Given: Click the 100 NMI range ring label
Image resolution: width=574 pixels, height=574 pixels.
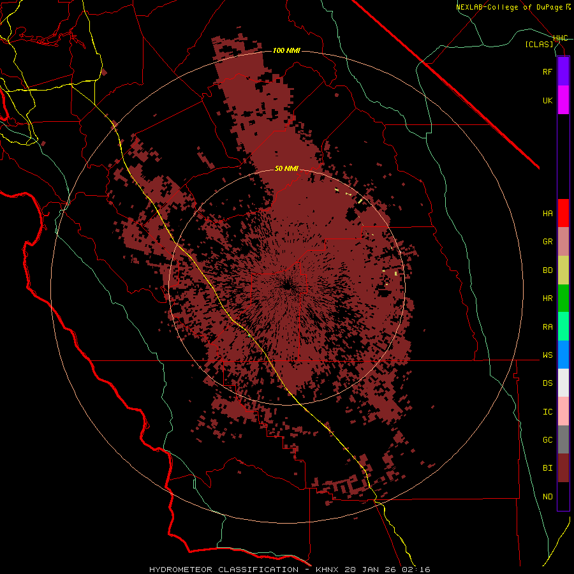Looking at the screenshot, I should 286,50.
